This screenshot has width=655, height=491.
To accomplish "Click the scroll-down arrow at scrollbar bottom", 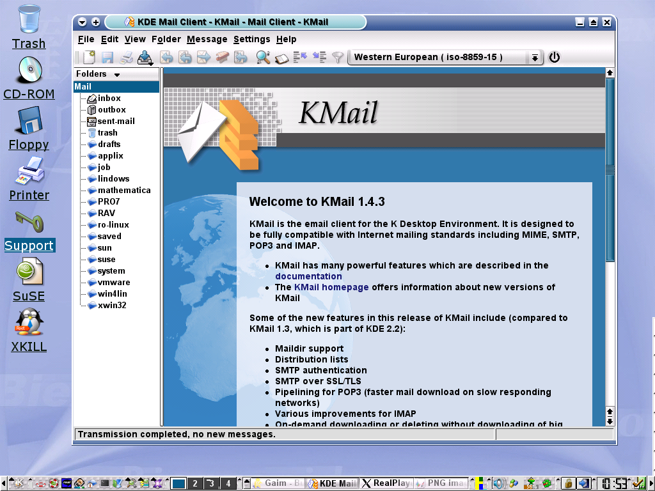I will pos(610,421).
